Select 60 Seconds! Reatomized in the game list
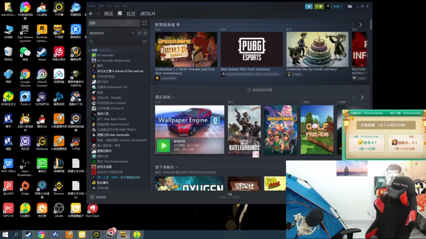426x239 pixels. [113, 61]
